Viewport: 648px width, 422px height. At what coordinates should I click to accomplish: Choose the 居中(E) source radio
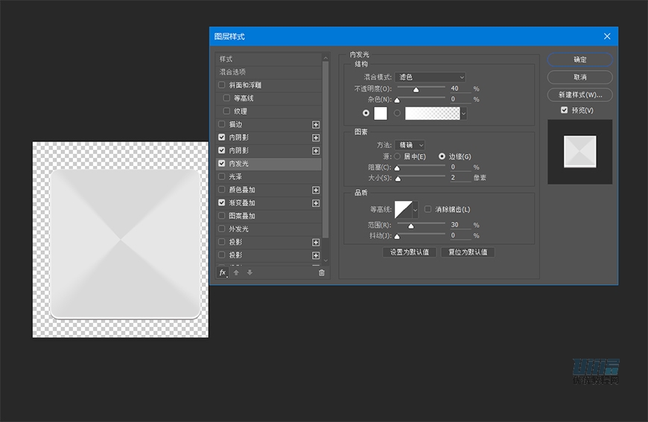click(397, 156)
